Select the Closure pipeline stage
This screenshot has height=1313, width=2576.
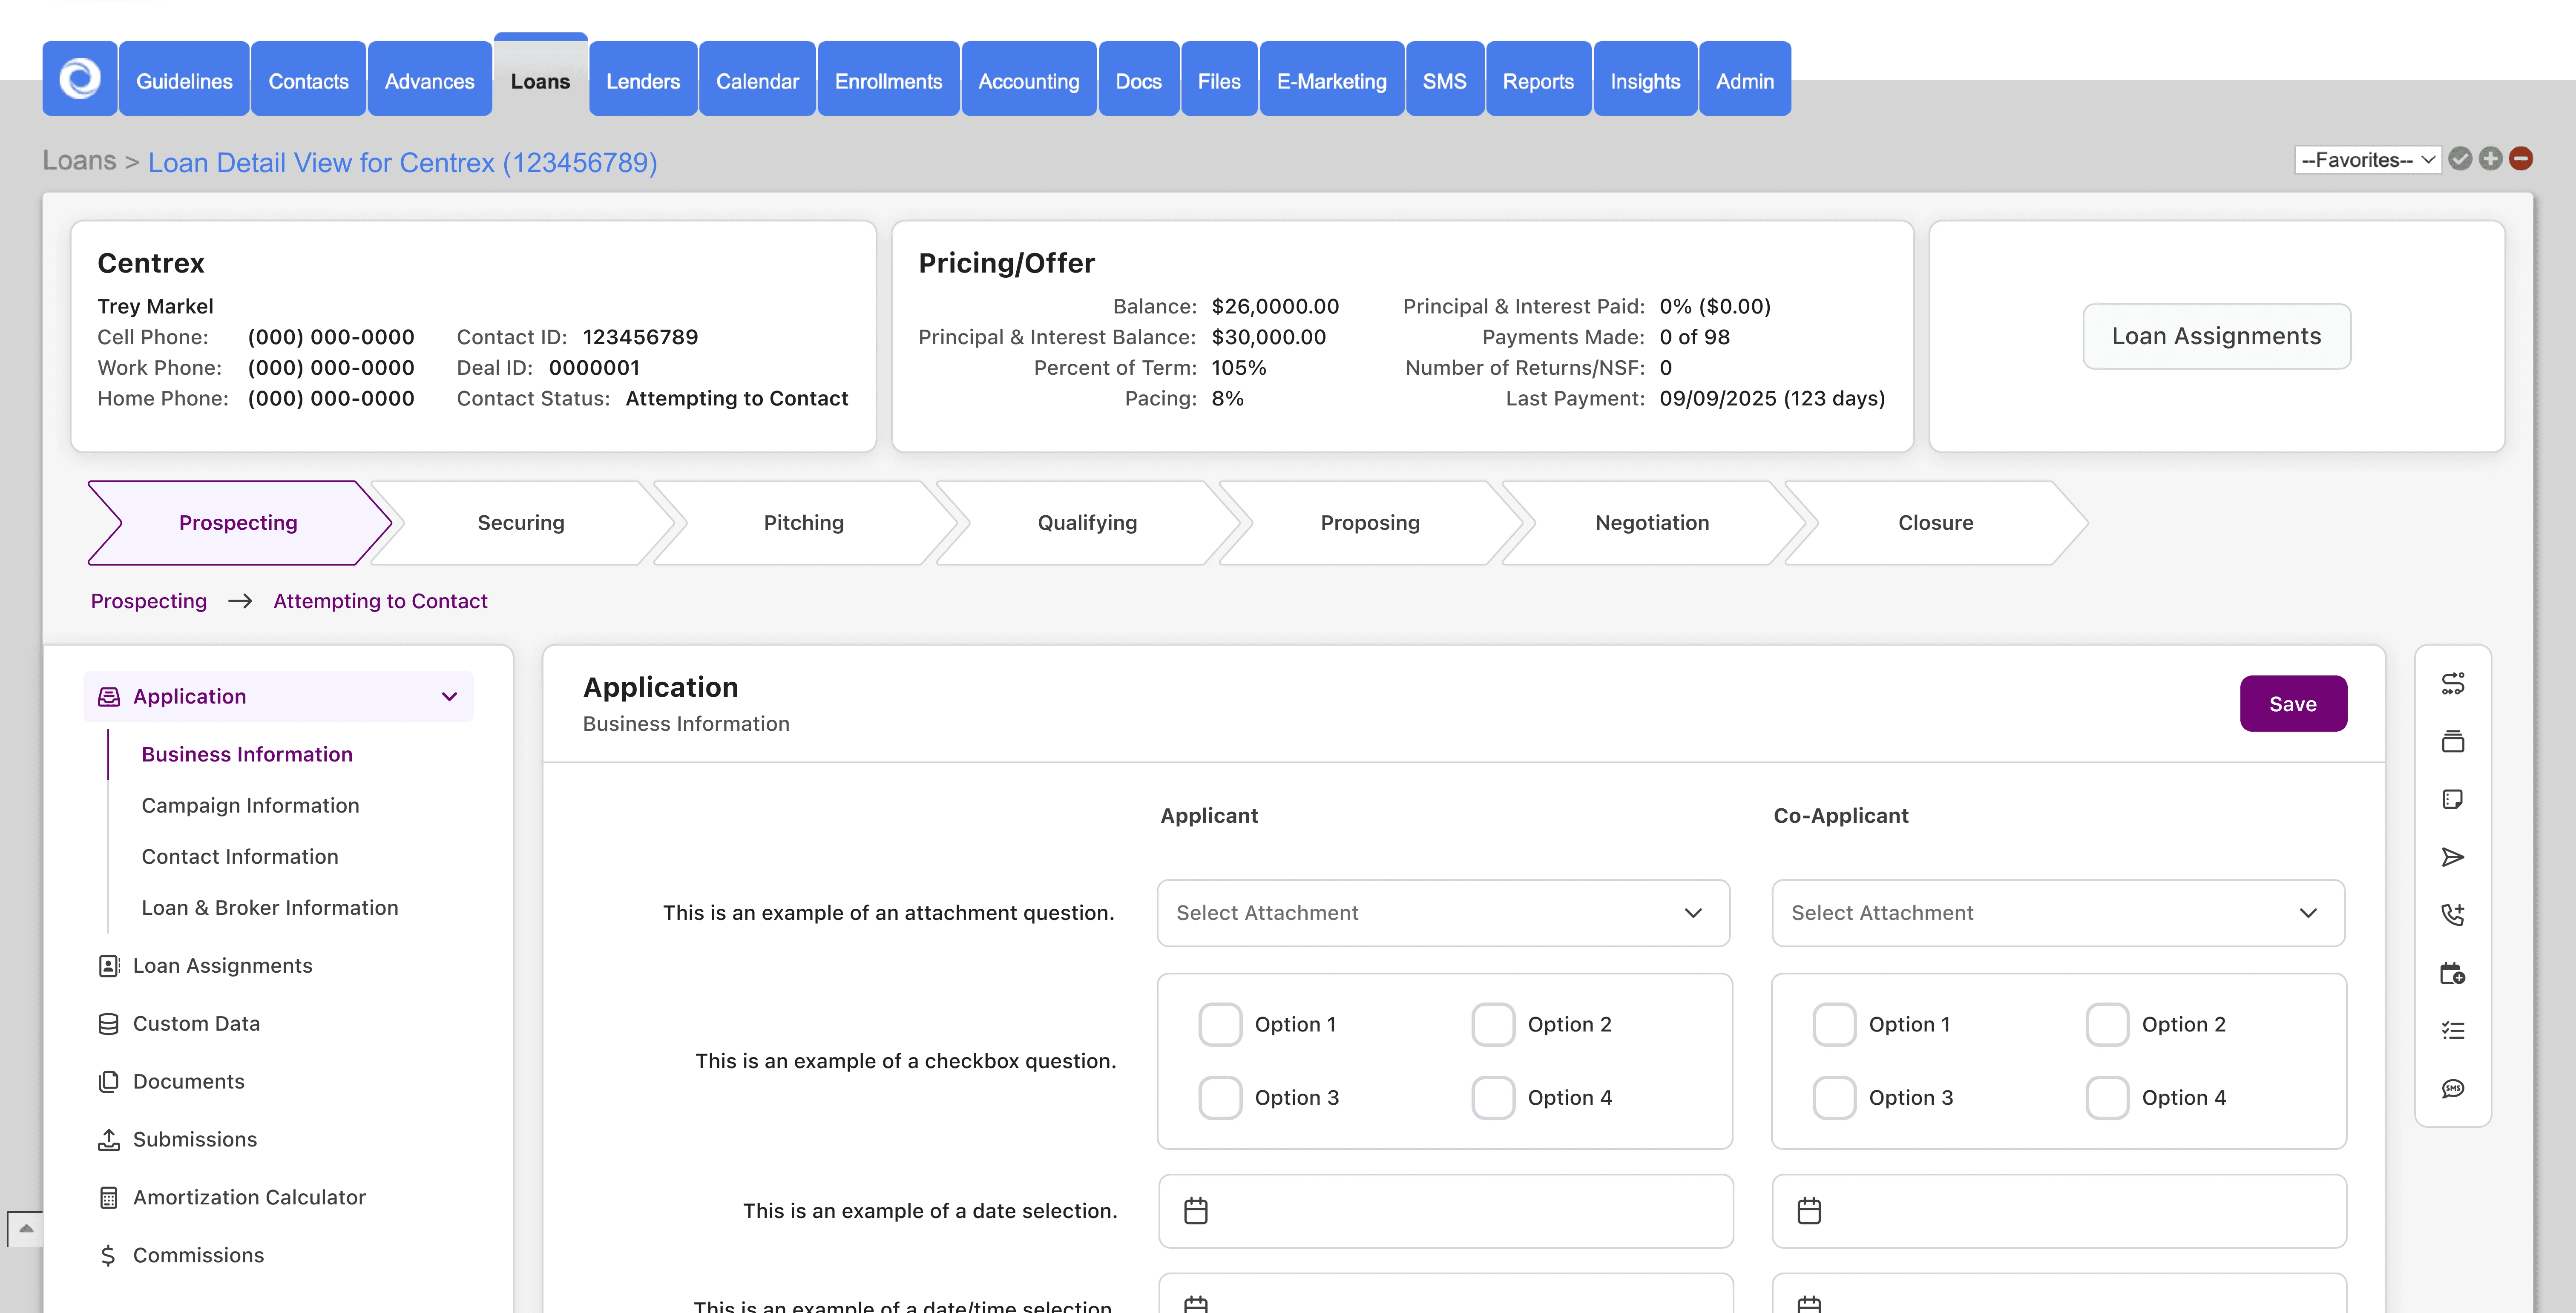1936,523
